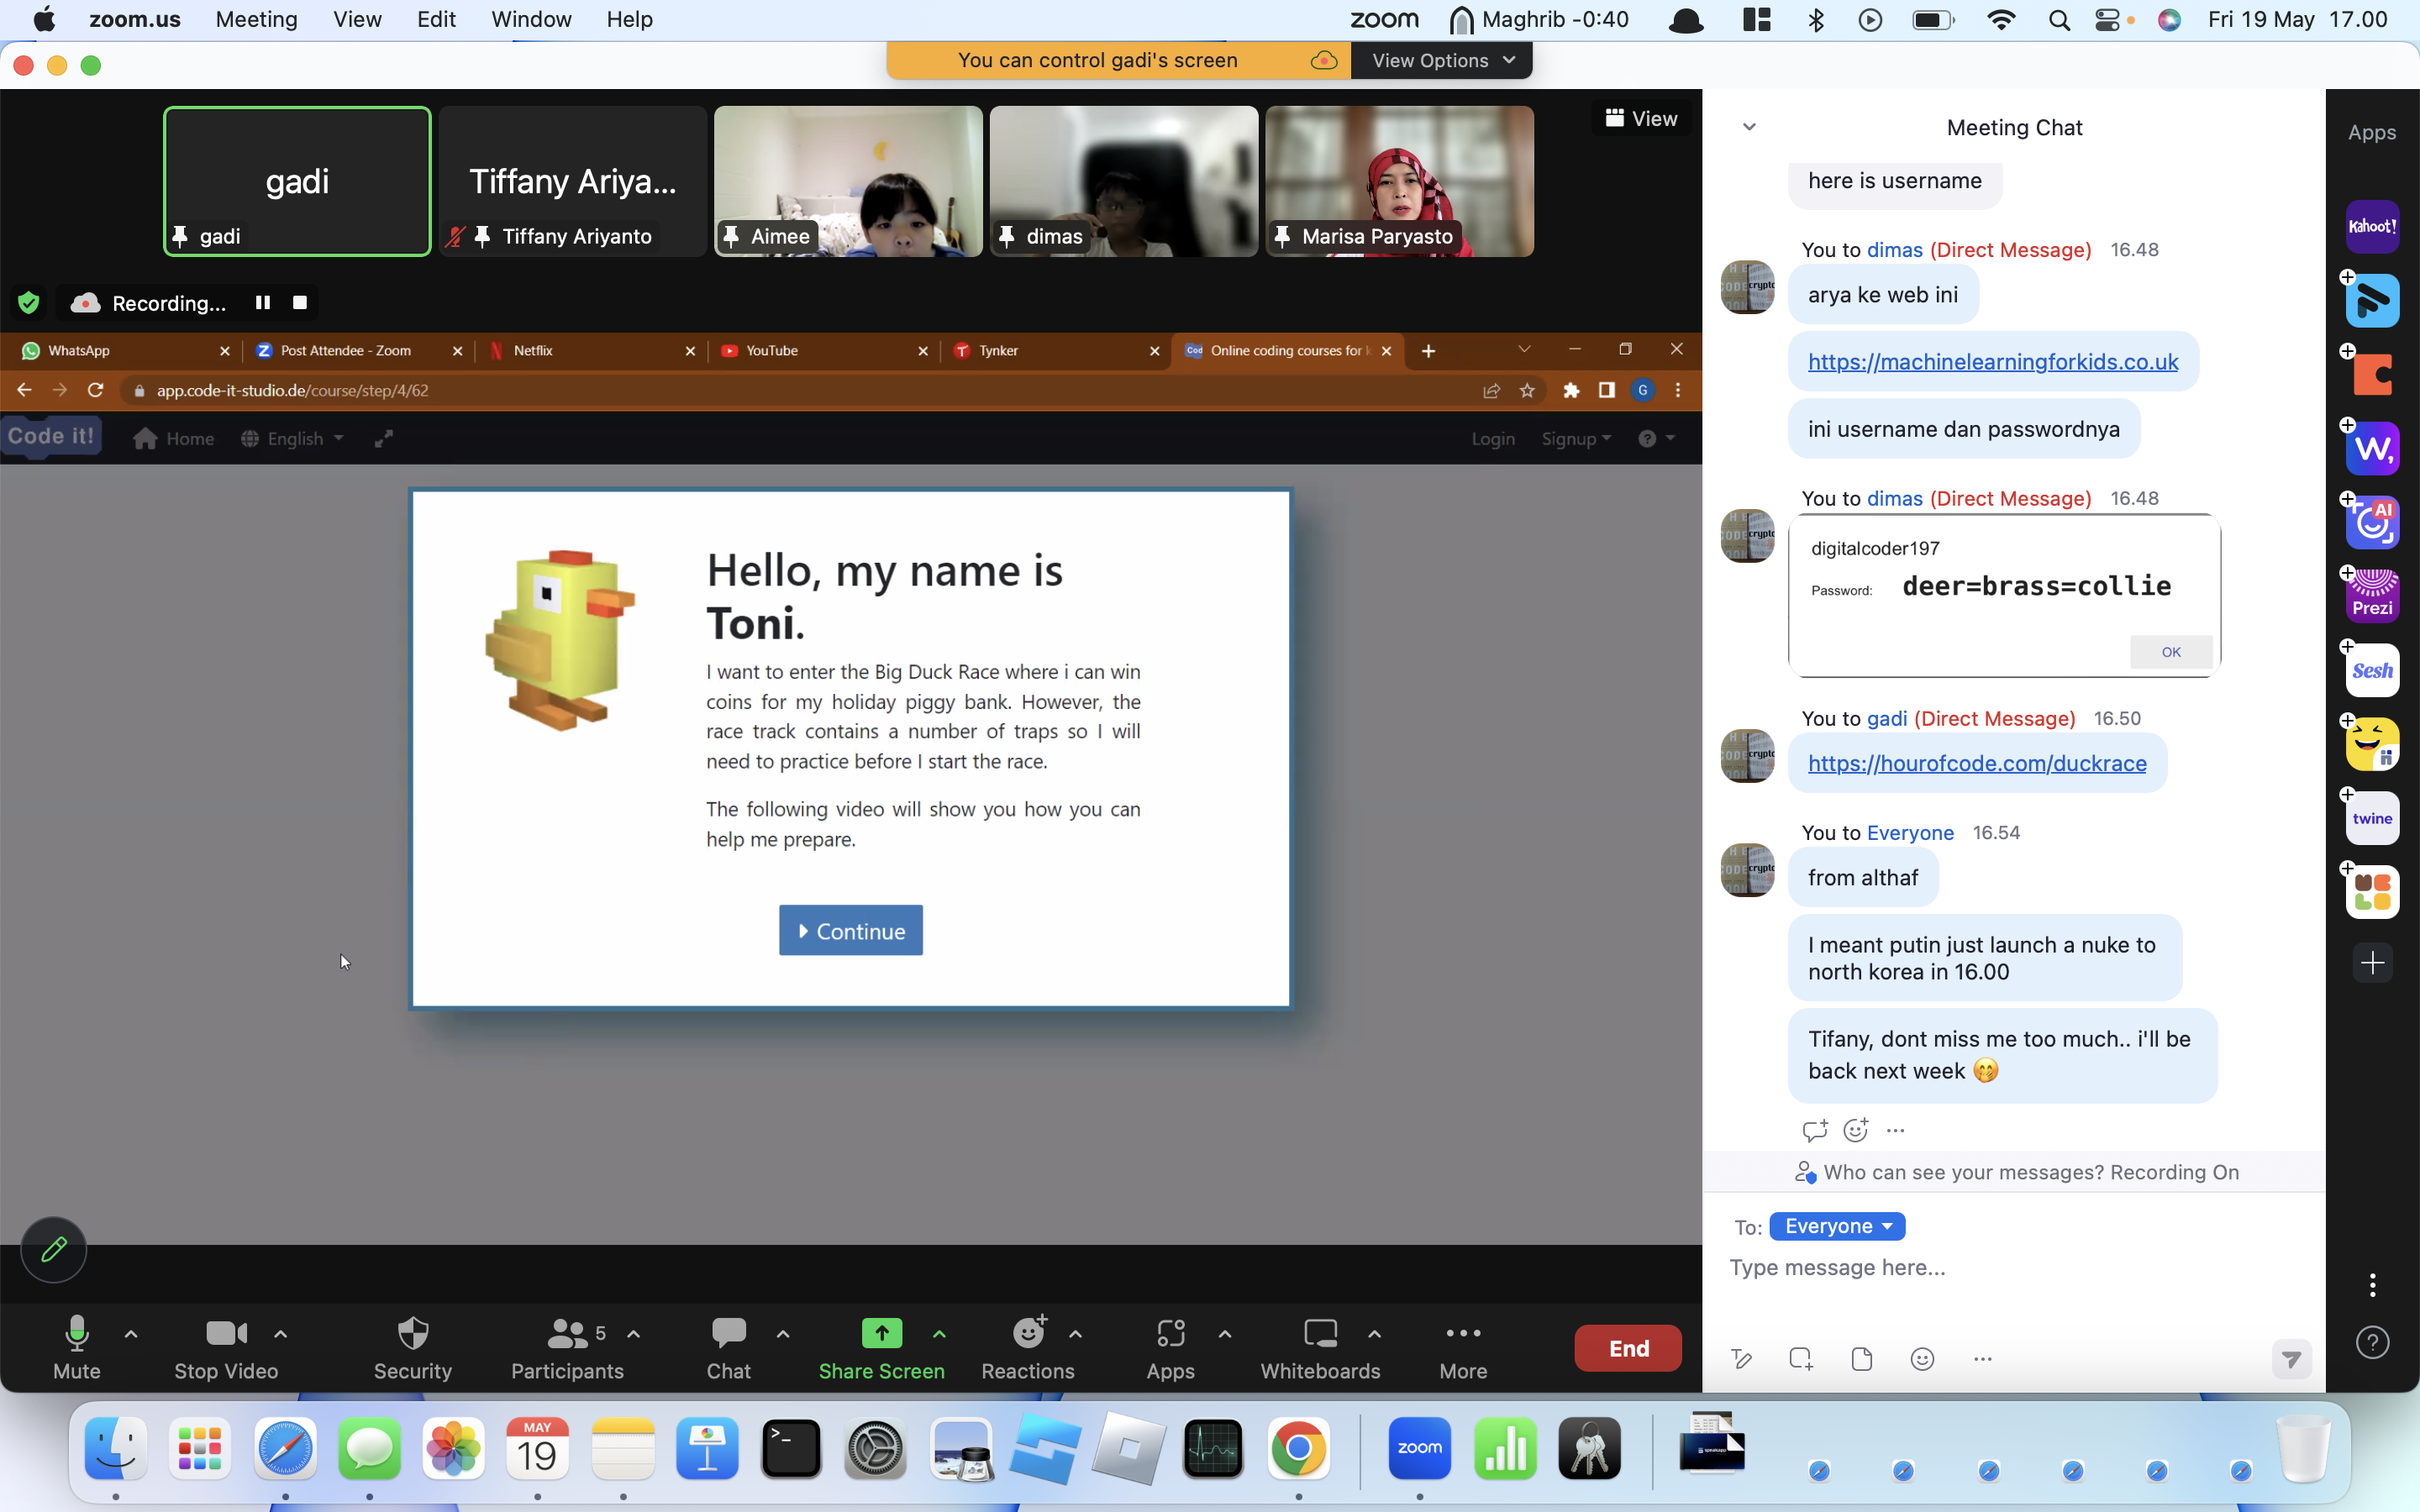
Task: Add new app with plus icon in Apps sidebar
Action: (x=2372, y=963)
